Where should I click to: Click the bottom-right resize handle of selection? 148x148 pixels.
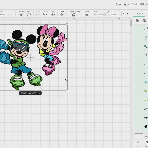click(67, 90)
